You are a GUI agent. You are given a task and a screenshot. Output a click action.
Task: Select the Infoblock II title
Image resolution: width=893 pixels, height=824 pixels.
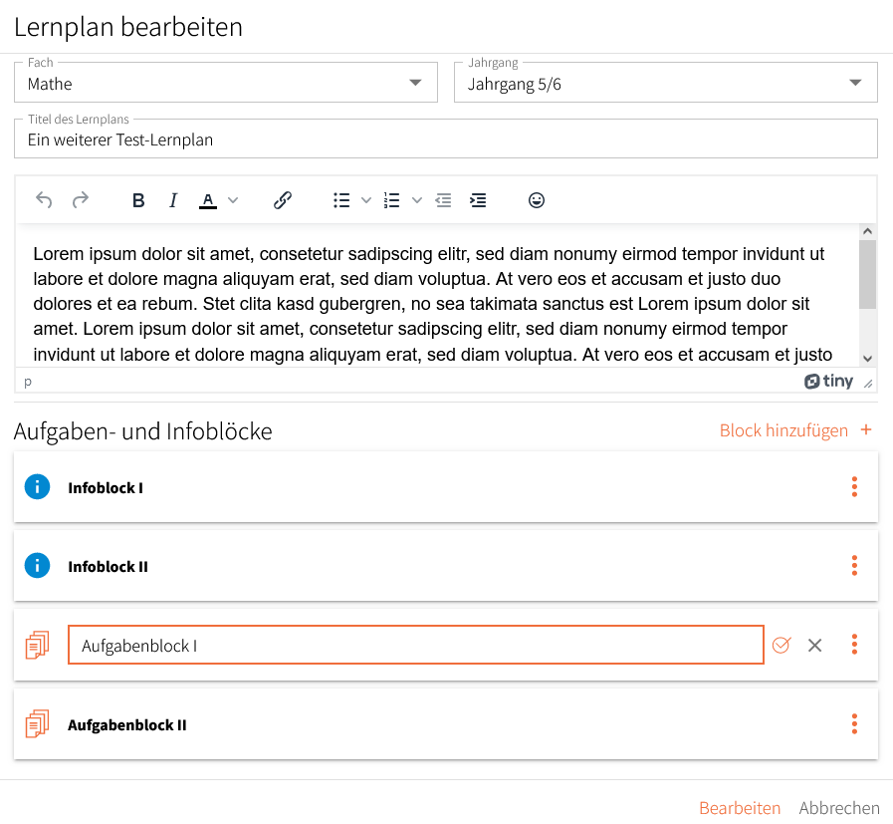pyautogui.click(x=108, y=566)
